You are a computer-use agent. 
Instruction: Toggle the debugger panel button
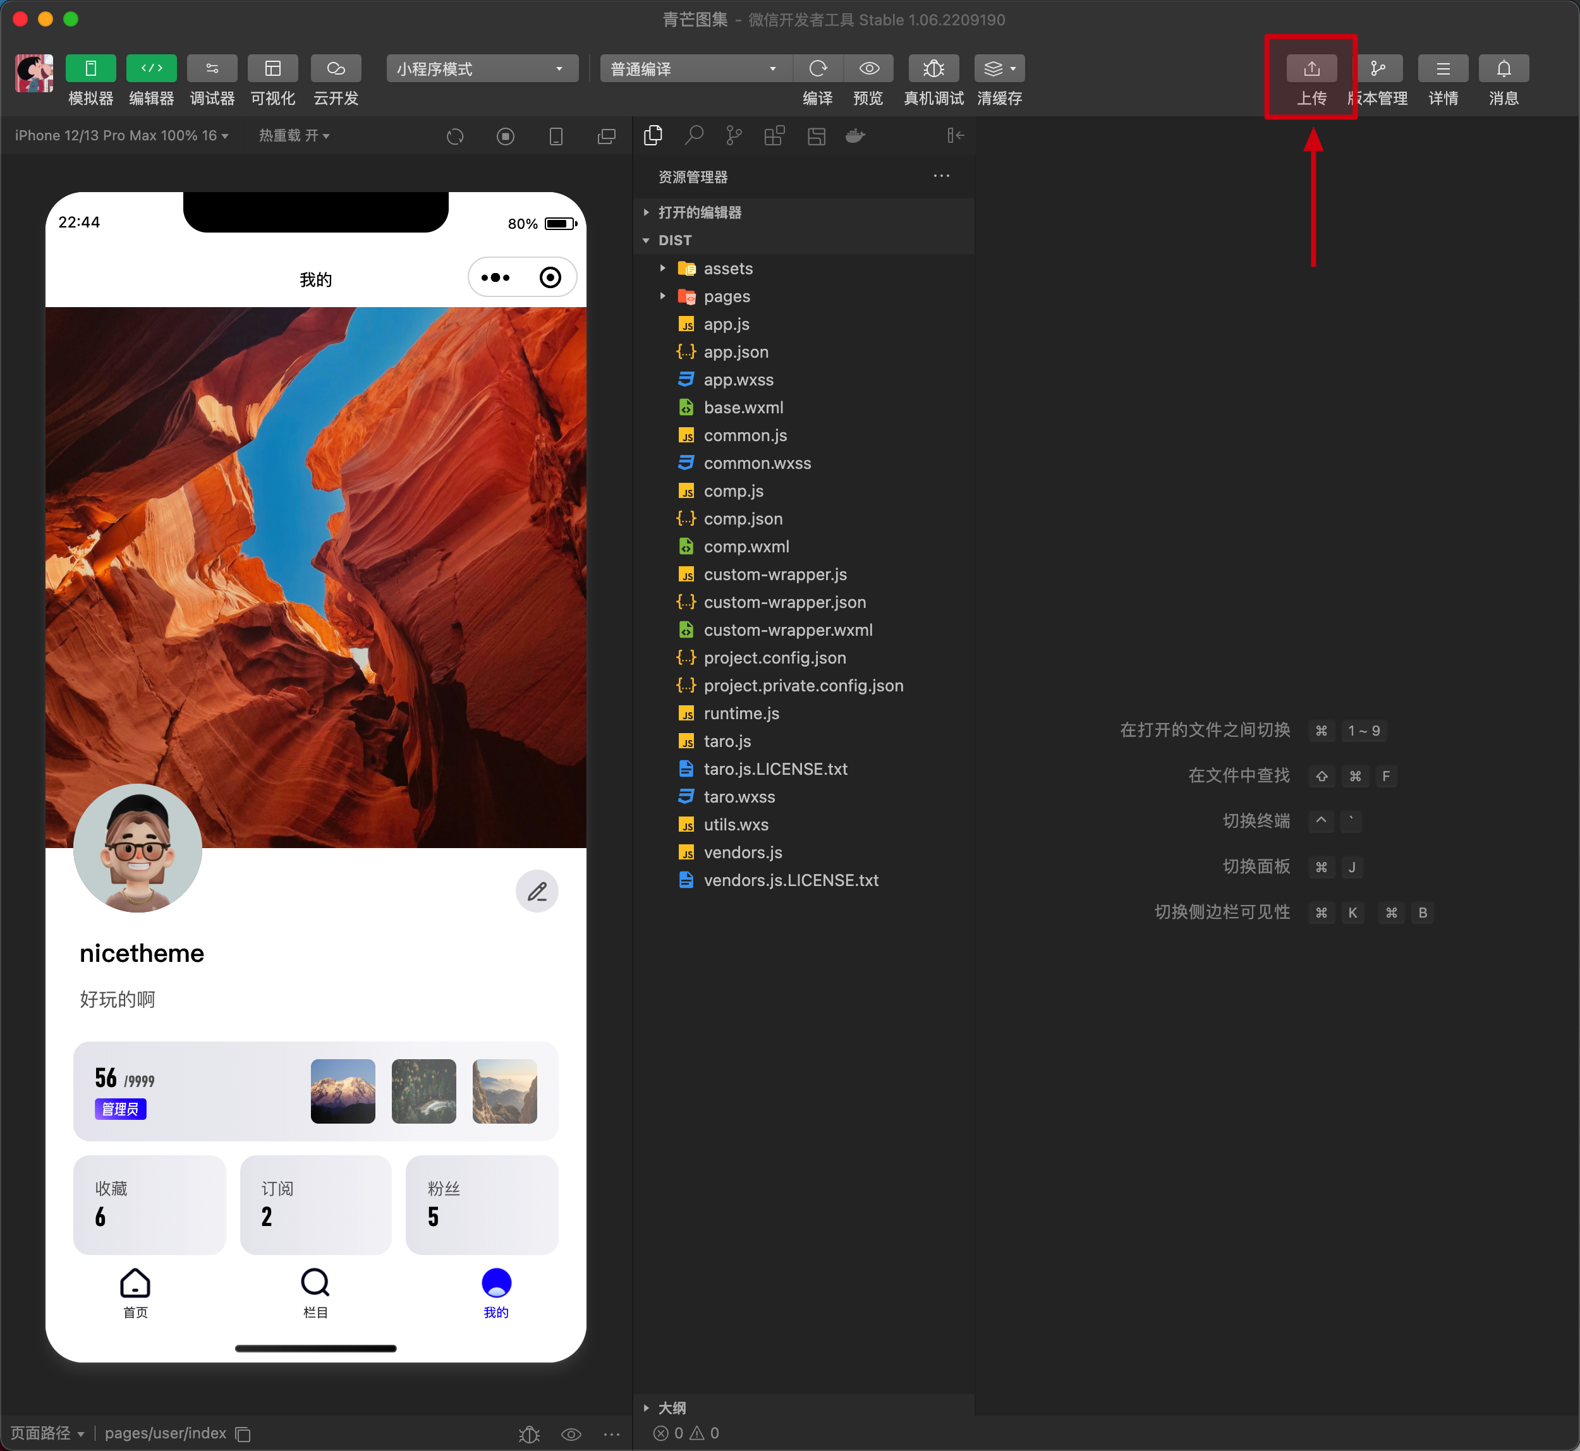(212, 68)
